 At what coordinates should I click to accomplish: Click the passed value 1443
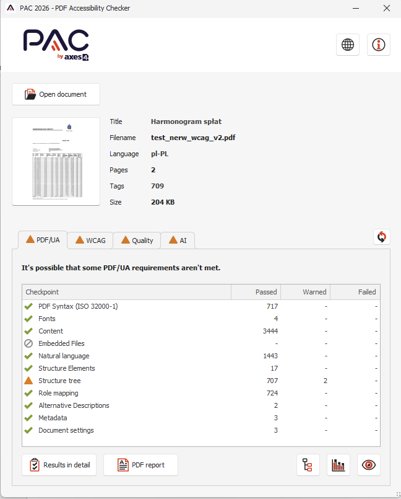point(270,356)
